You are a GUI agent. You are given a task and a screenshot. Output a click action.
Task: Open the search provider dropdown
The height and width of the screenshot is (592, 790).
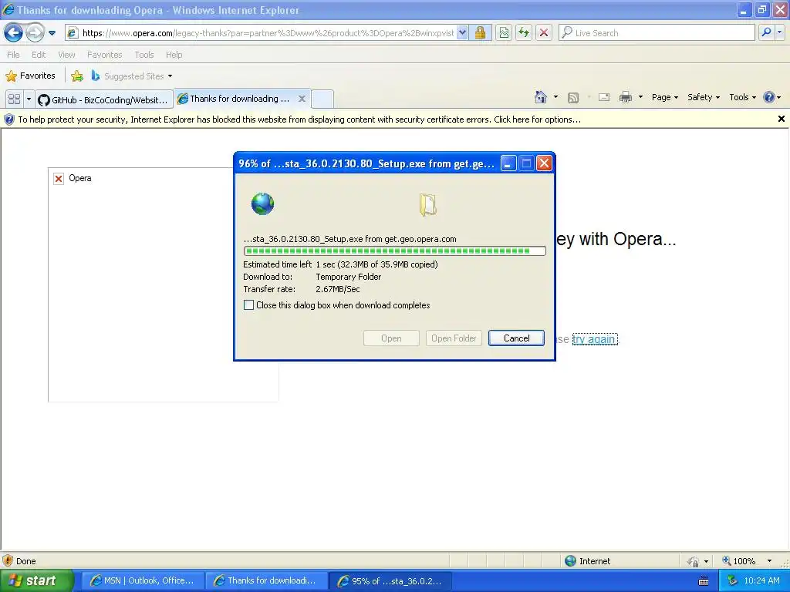(780, 32)
